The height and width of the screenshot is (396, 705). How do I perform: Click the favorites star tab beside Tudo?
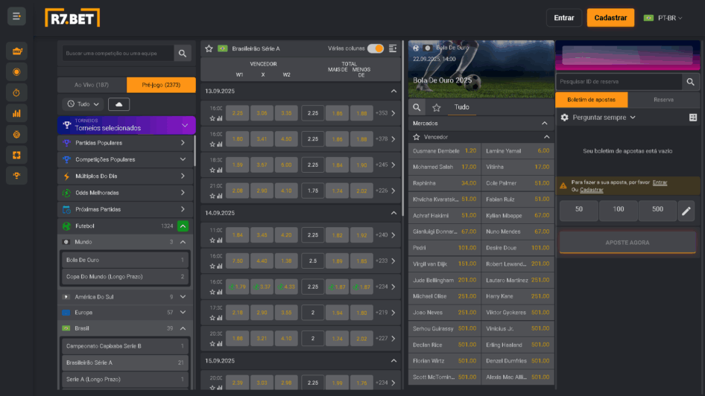(437, 107)
